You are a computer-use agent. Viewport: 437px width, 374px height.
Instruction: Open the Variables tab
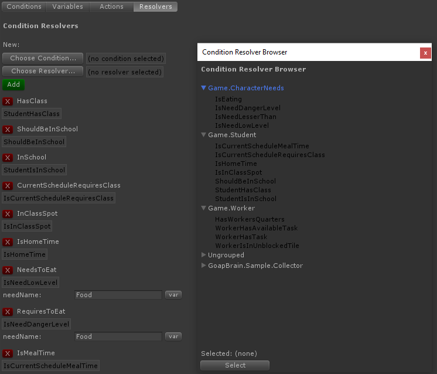[67, 6]
